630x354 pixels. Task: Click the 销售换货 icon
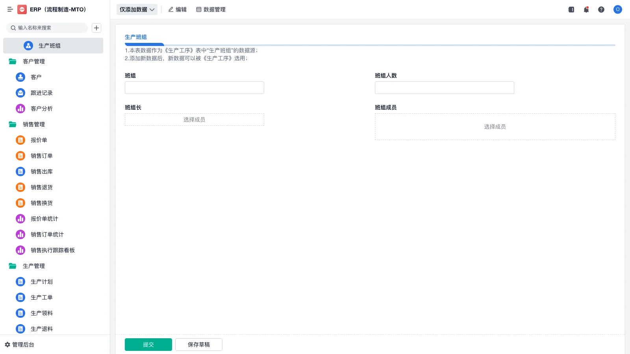(x=20, y=203)
